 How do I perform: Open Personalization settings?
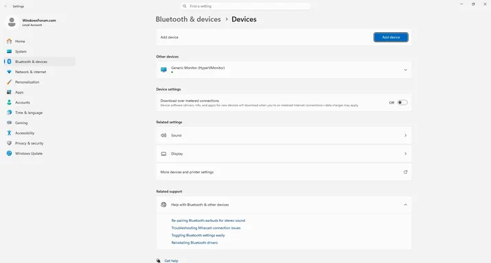tap(40, 82)
